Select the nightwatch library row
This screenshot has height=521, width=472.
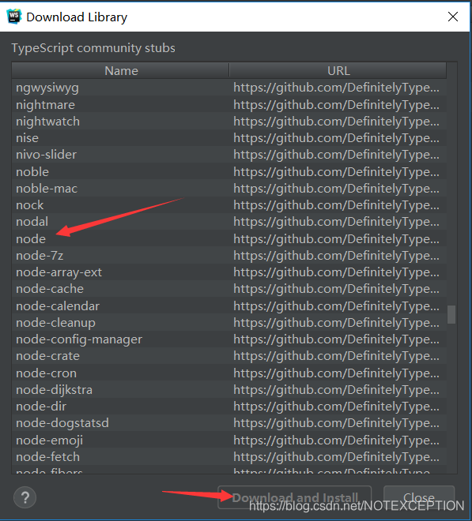(x=229, y=122)
